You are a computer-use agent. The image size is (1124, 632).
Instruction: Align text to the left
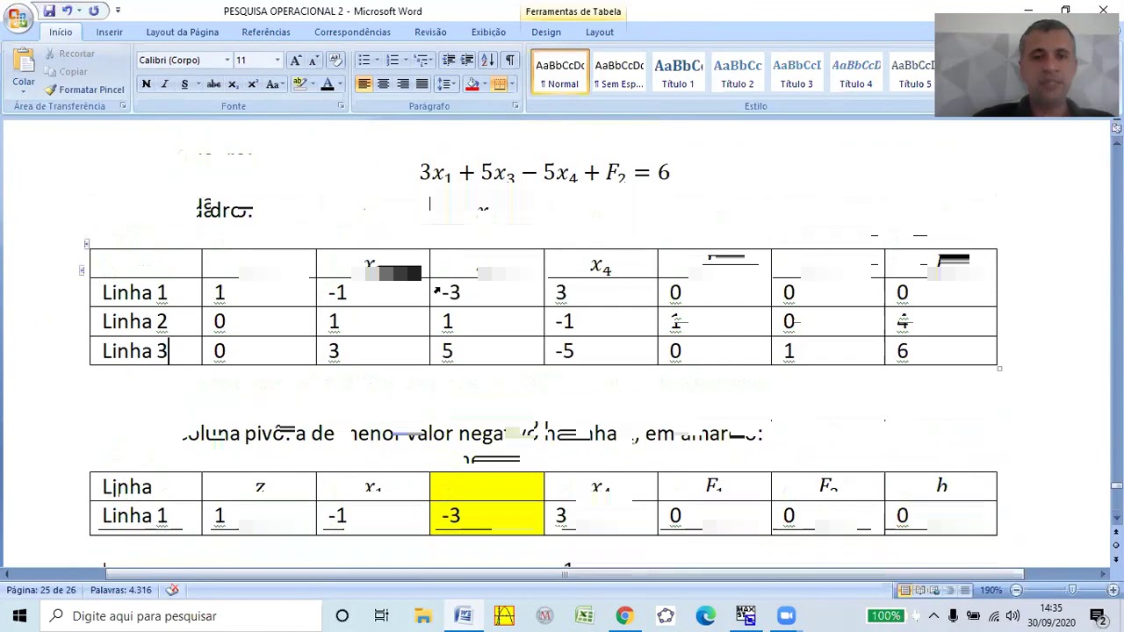[364, 84]
